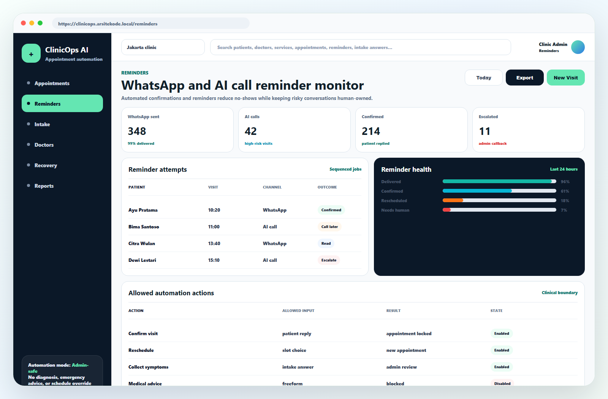Toggle the Disabled state for Medical advice
The height and width of the screenshot is (399, 608).
502,383
